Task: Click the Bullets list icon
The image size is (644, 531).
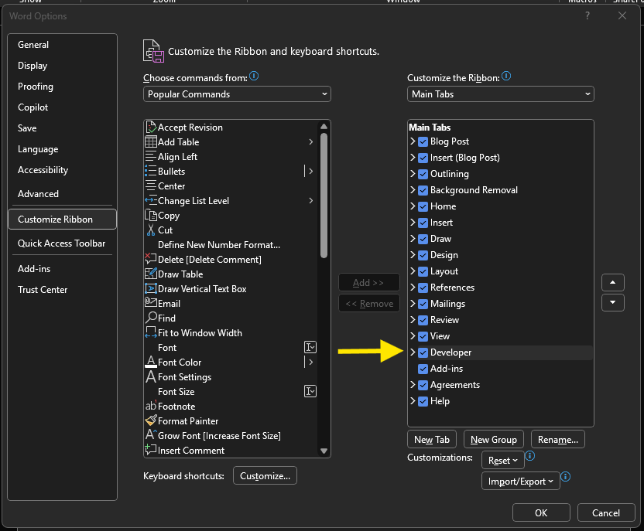Action: (151, 172)
